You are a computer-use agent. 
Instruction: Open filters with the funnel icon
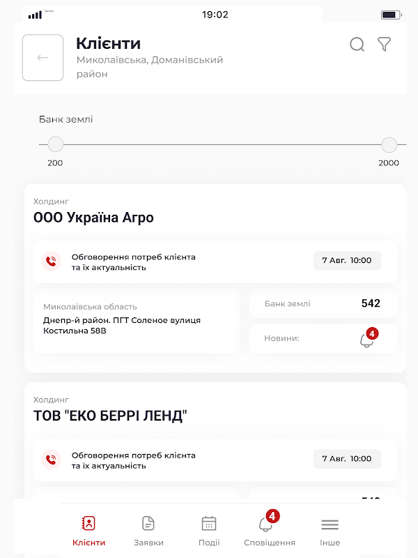pyautogui.click(x=384, y=45)
